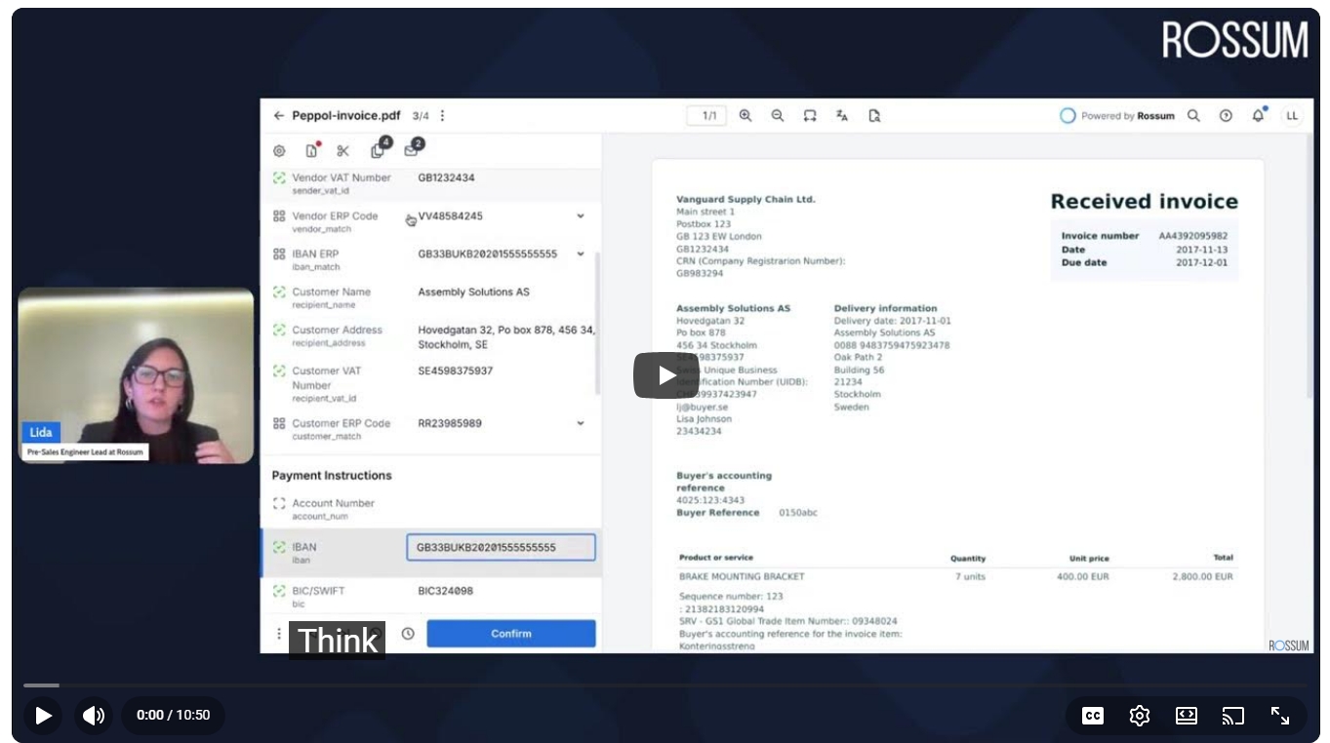Toggle closed captions with CC button
The image size is (1330, 743).
(1093, 716)
